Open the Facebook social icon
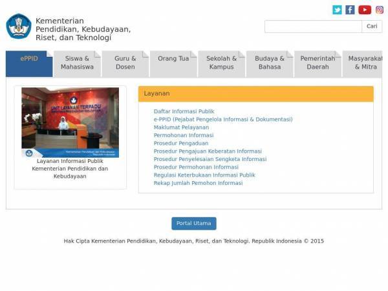 pos(350,10)
